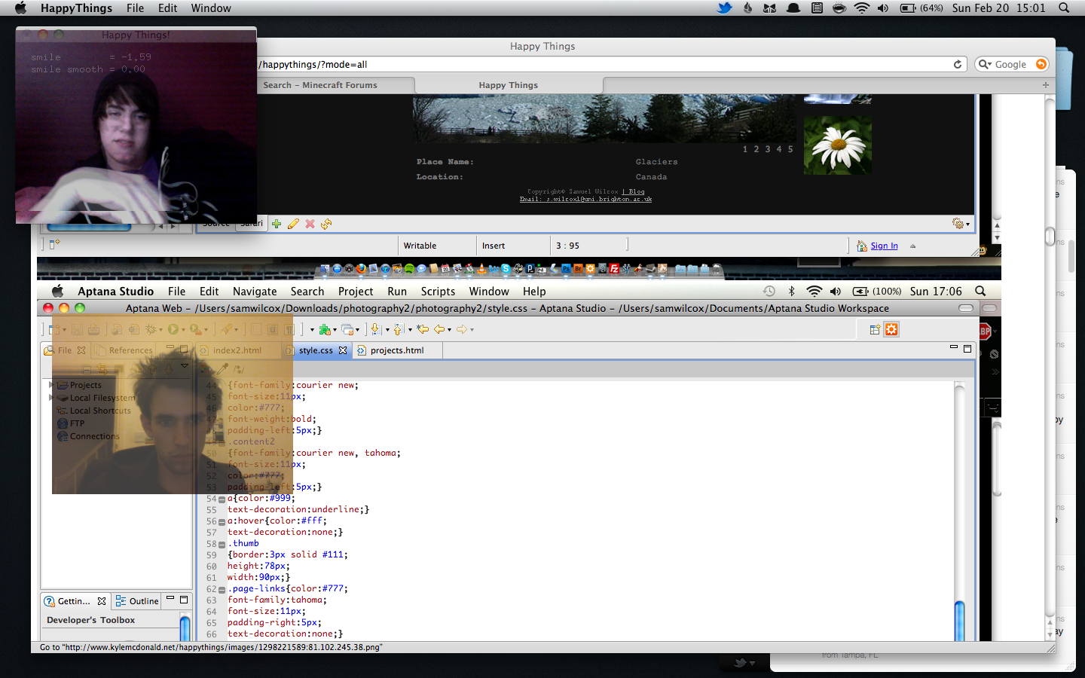
Task: Click the Blog link in page footer
Action: point(637,192)
